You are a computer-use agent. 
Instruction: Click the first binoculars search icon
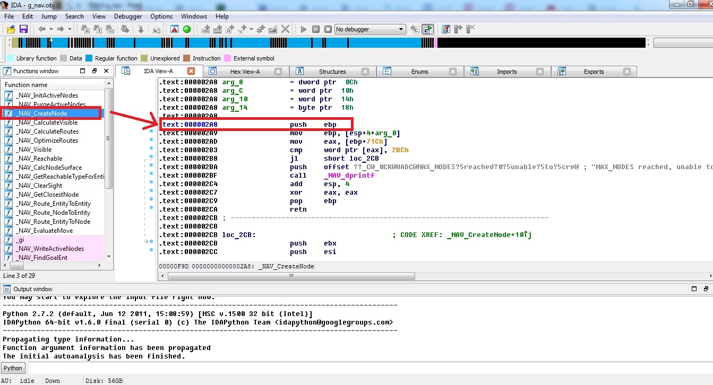tap(85, 29)
